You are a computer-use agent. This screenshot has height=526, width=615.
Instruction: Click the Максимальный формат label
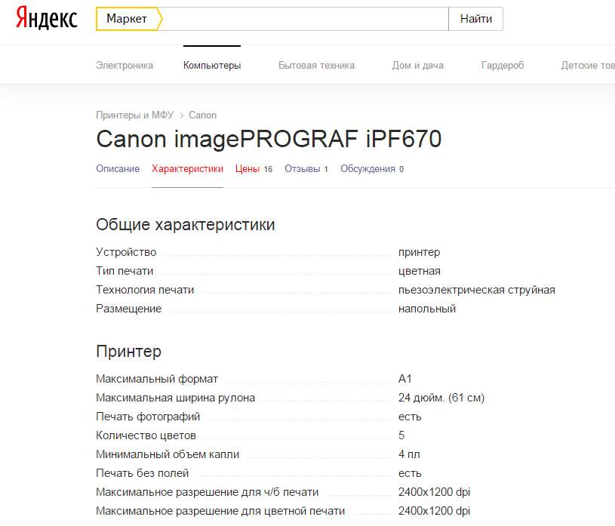click(x=157, y=379)
